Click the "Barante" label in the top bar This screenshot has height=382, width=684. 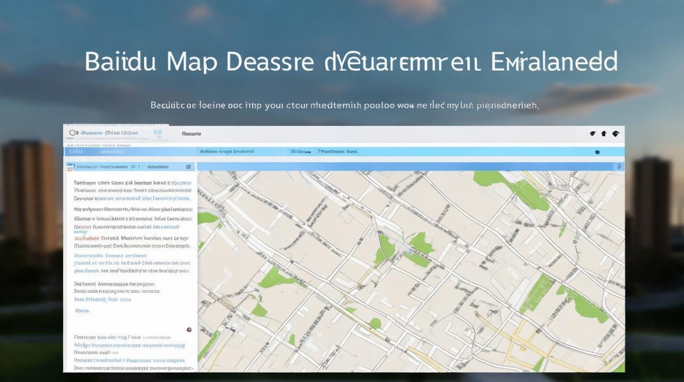pos(191,134)
